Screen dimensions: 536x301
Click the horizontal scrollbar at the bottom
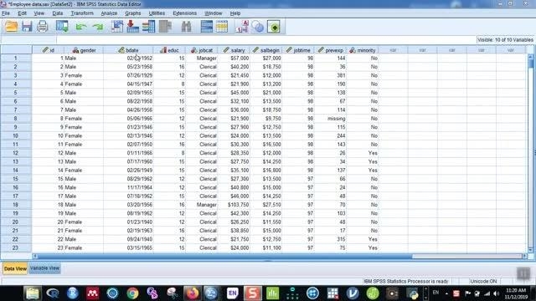223,256
